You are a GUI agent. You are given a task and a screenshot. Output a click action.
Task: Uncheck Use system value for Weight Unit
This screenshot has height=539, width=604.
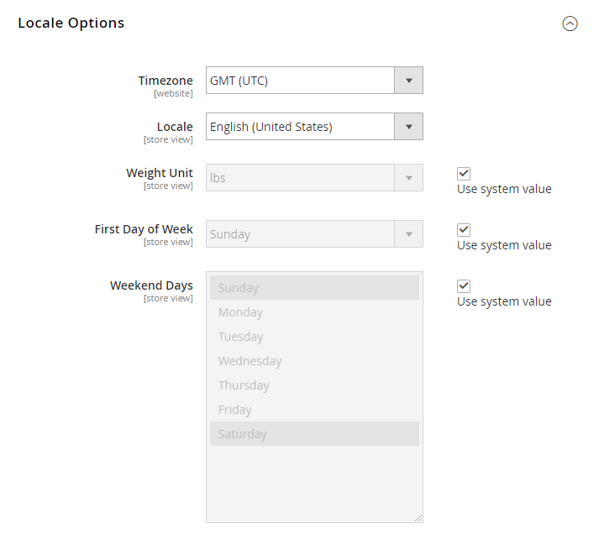coord(464,174)
